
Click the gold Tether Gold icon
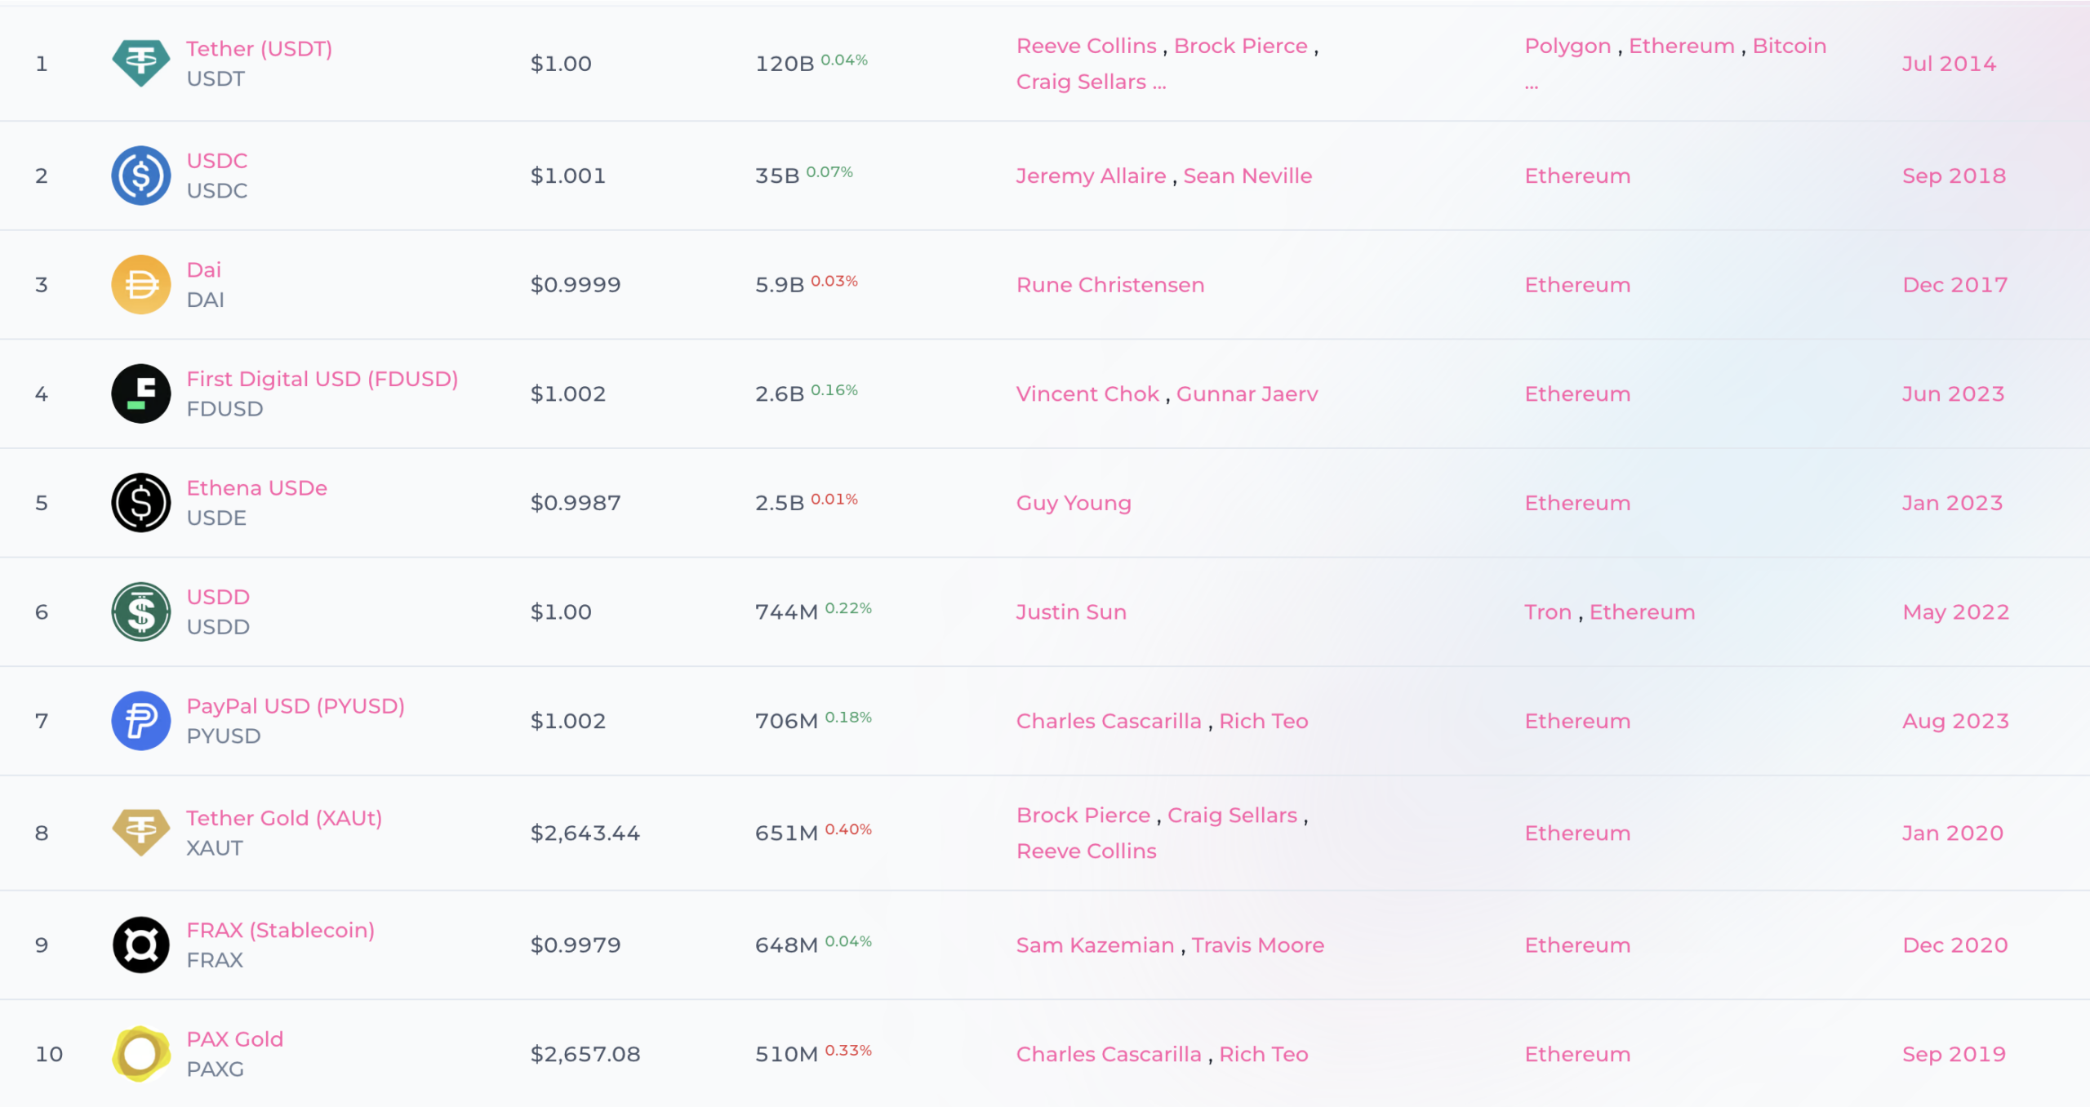pyautogui.click(x=141, y=832)
